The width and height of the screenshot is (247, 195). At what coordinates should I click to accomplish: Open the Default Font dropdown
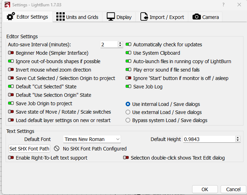tap(92, 139)
